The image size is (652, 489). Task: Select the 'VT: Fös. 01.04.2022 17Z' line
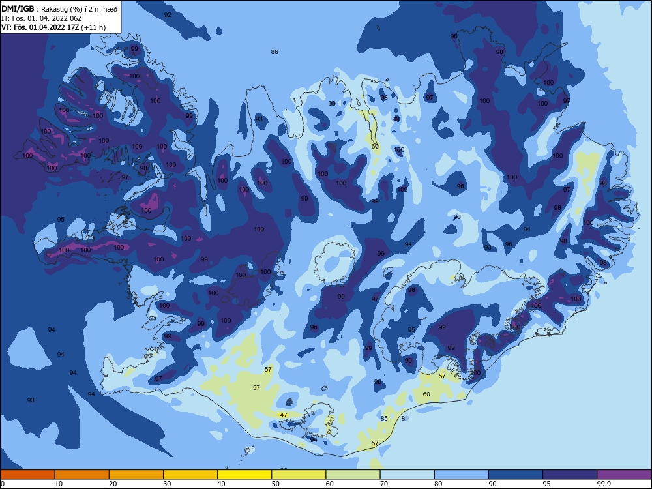(x=40, y=28)
